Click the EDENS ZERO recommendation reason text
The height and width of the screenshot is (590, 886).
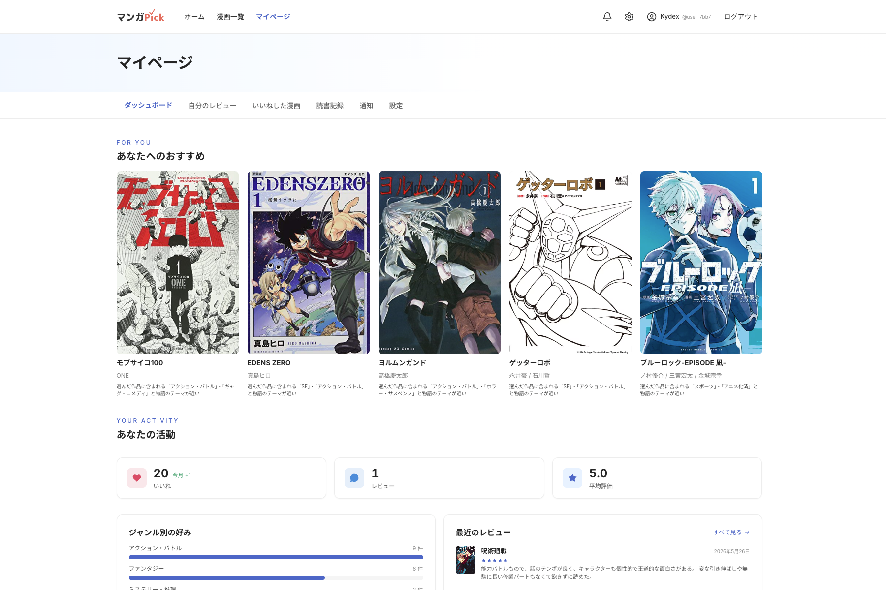point(306,390)
